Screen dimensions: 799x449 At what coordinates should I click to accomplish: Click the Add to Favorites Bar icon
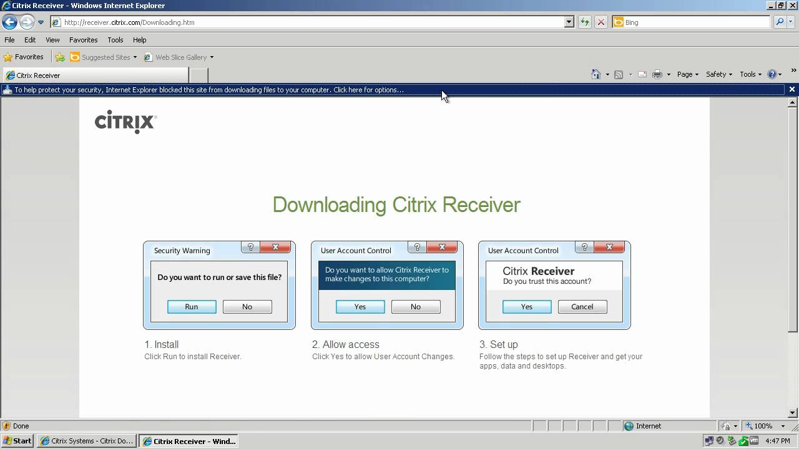click(60, 57)
